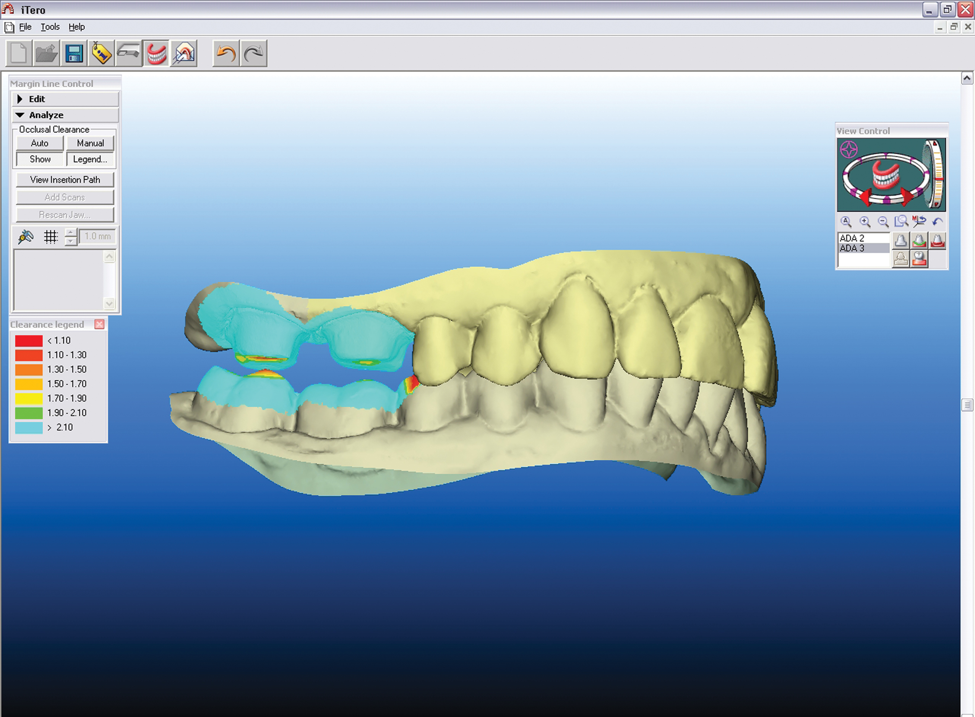Viewport: 975px width, 717px height.
Task: Toggle the grid icon in Analyze panel
Action: pyautogui.click(x=51, y=237)
